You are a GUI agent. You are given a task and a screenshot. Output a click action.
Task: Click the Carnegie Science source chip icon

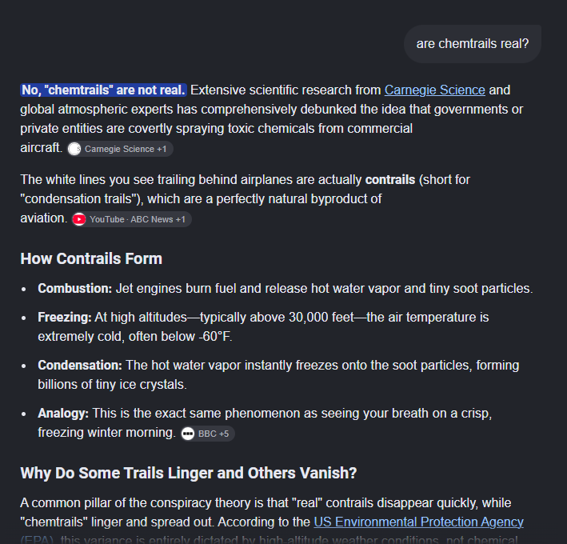coord(74,149)
